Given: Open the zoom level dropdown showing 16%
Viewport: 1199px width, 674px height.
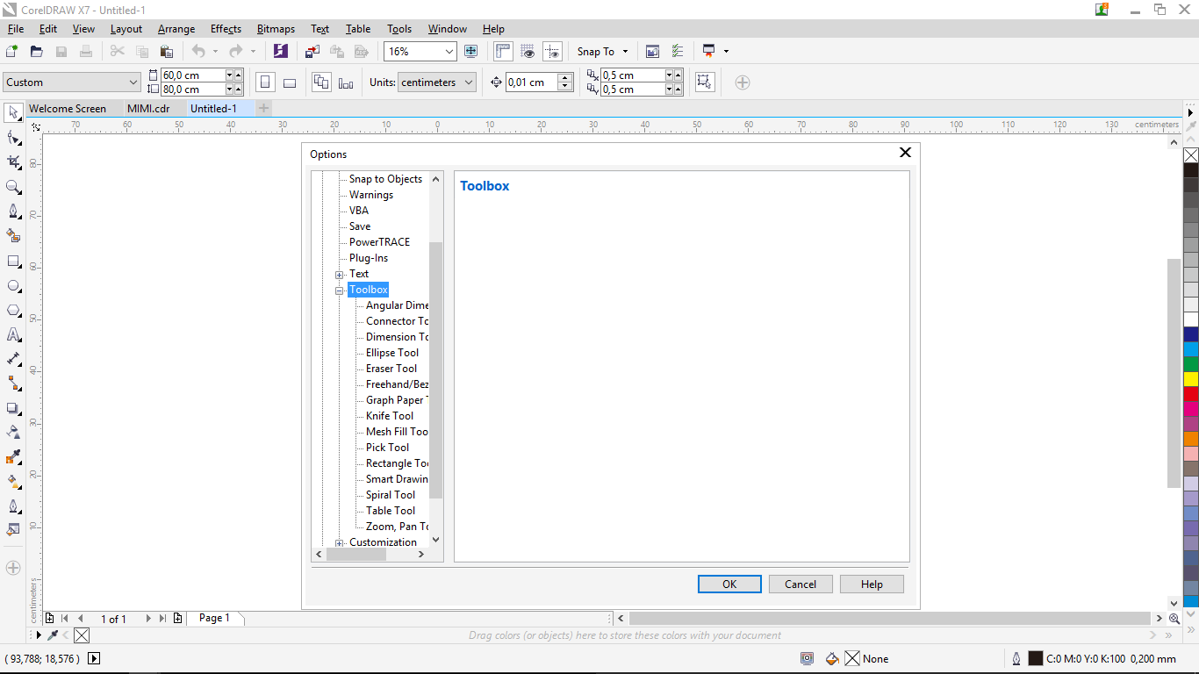Looking at the screenshot, I should tap(449, 52).
